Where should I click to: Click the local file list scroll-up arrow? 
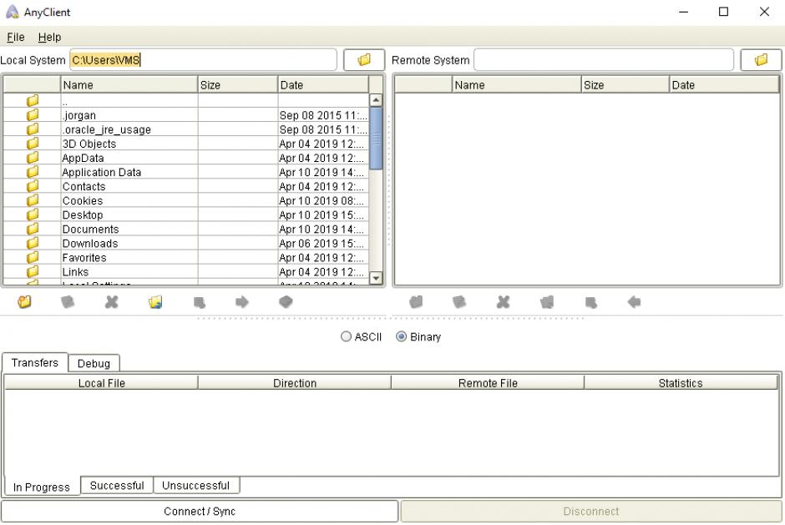coord(376,100)
